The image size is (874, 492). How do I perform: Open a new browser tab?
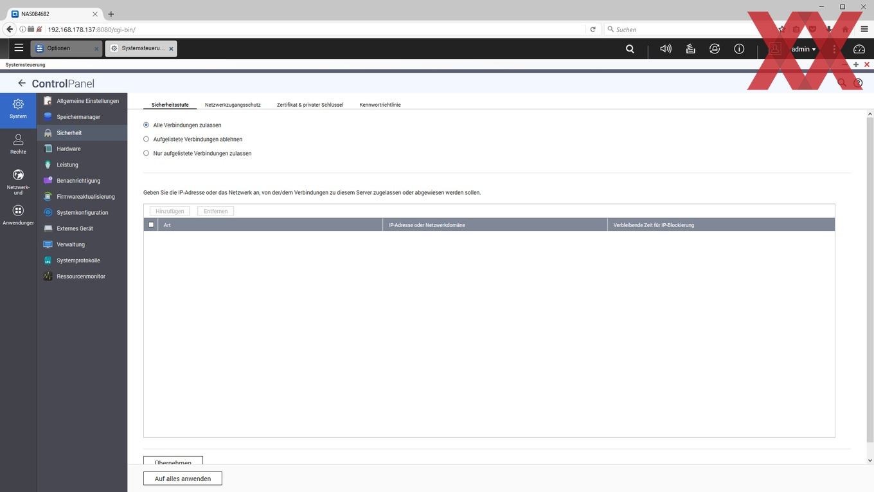tap(111, 14)
